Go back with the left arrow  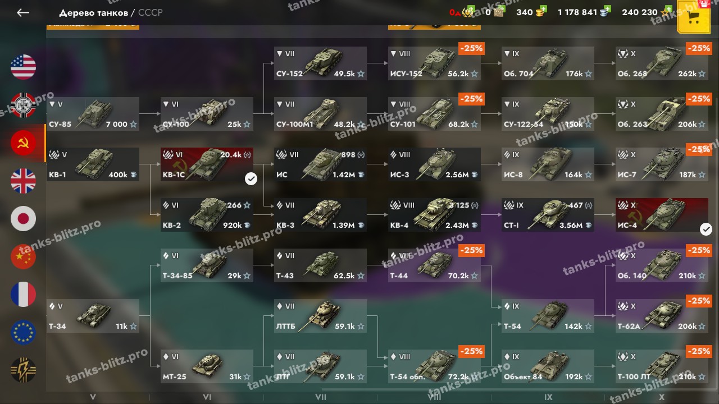[23, 12]
